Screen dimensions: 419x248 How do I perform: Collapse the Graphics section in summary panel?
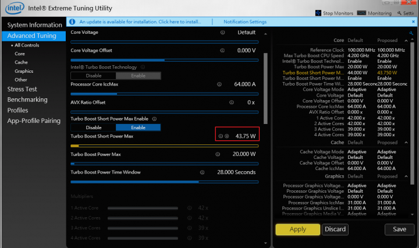pos(406,176)
